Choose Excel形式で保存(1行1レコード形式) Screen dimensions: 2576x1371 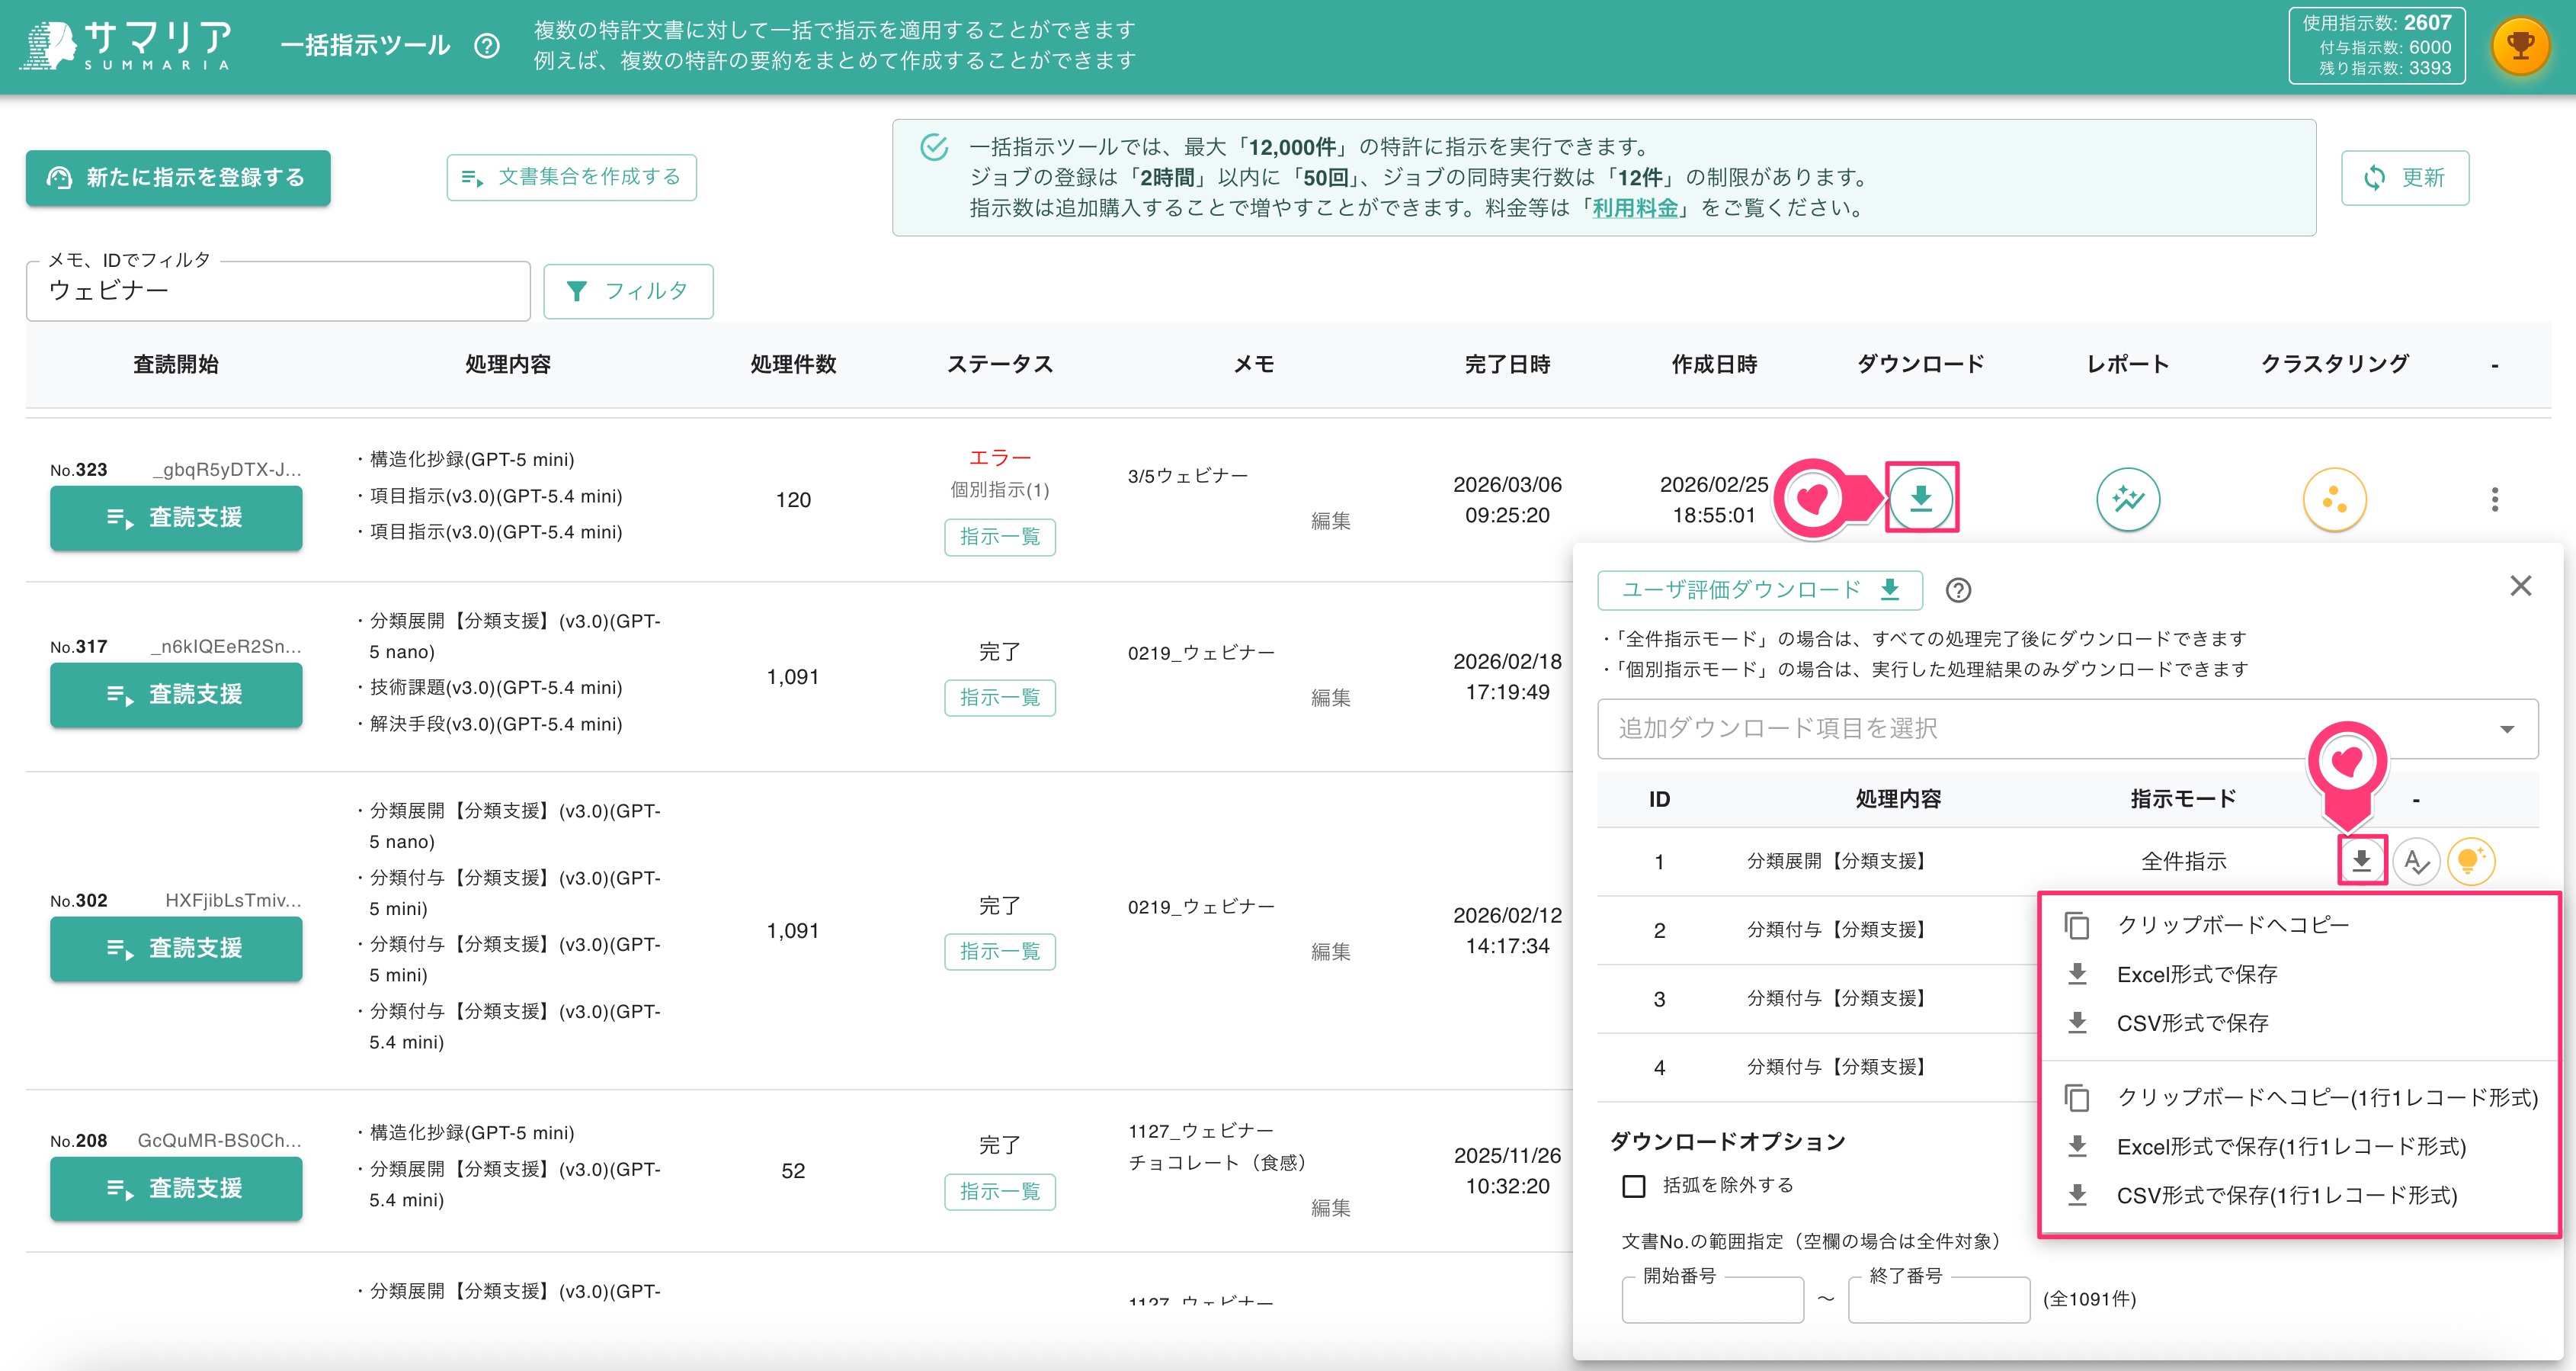click(2290, 1146)
